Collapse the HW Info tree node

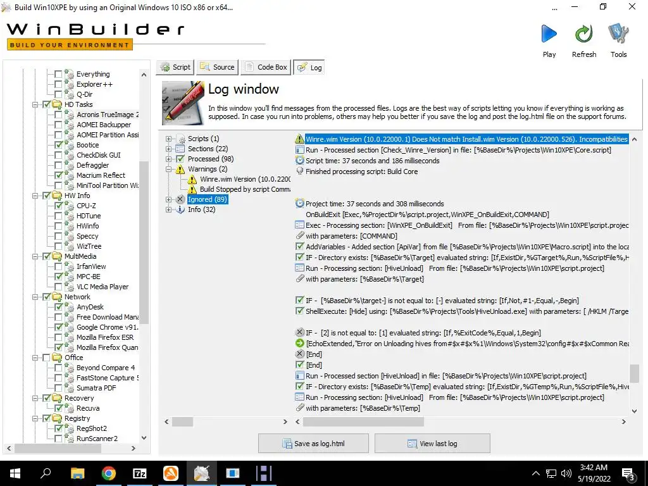pyautogui.click(x=35, y=196)
